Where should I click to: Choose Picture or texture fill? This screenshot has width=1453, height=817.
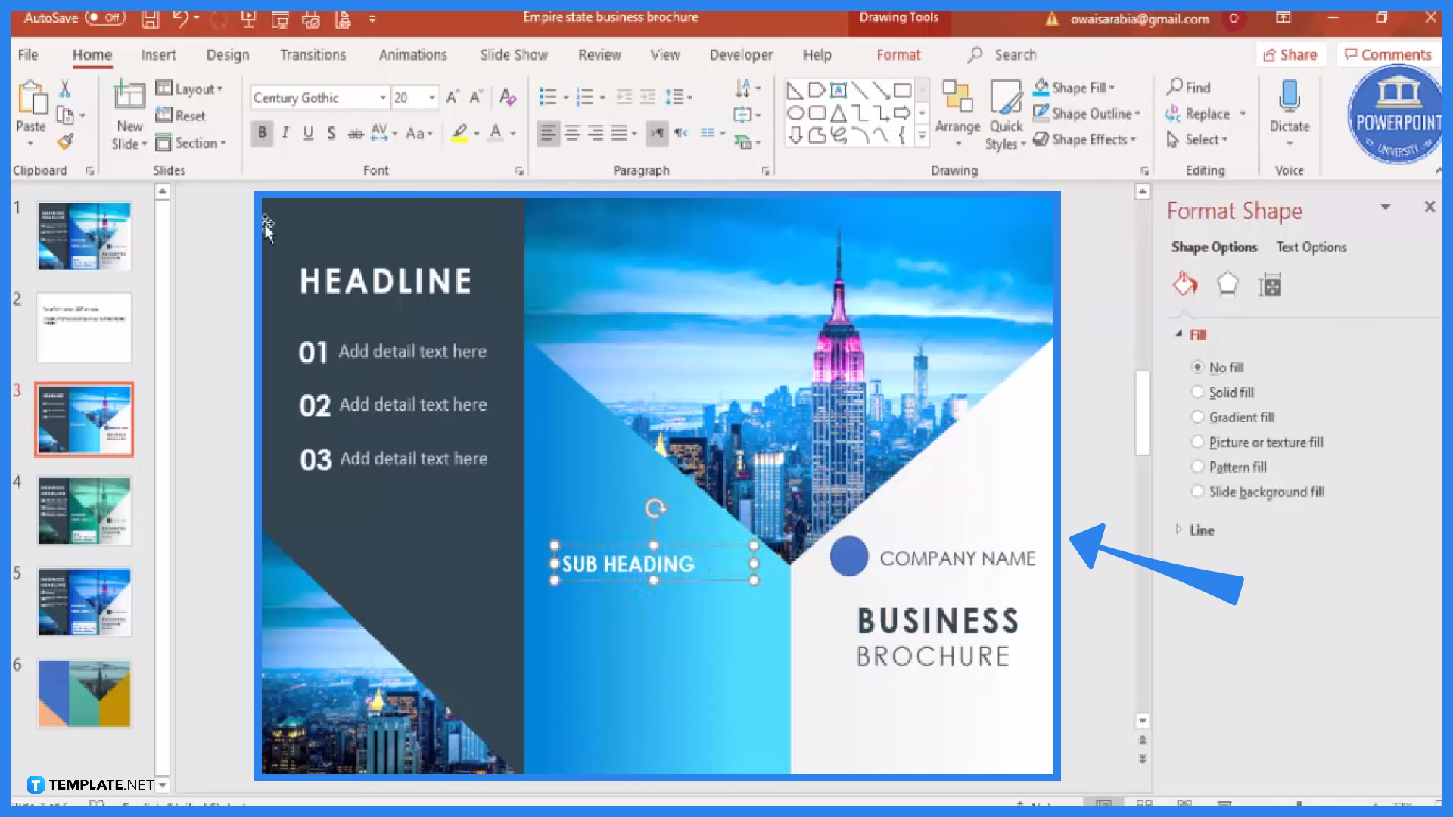[x=1197, y=442]
